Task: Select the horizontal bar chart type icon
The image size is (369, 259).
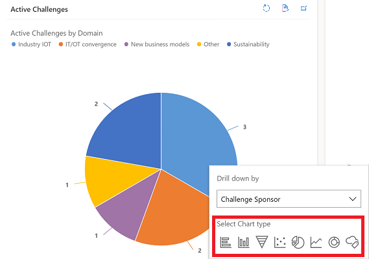Action: tap(226, 242)
